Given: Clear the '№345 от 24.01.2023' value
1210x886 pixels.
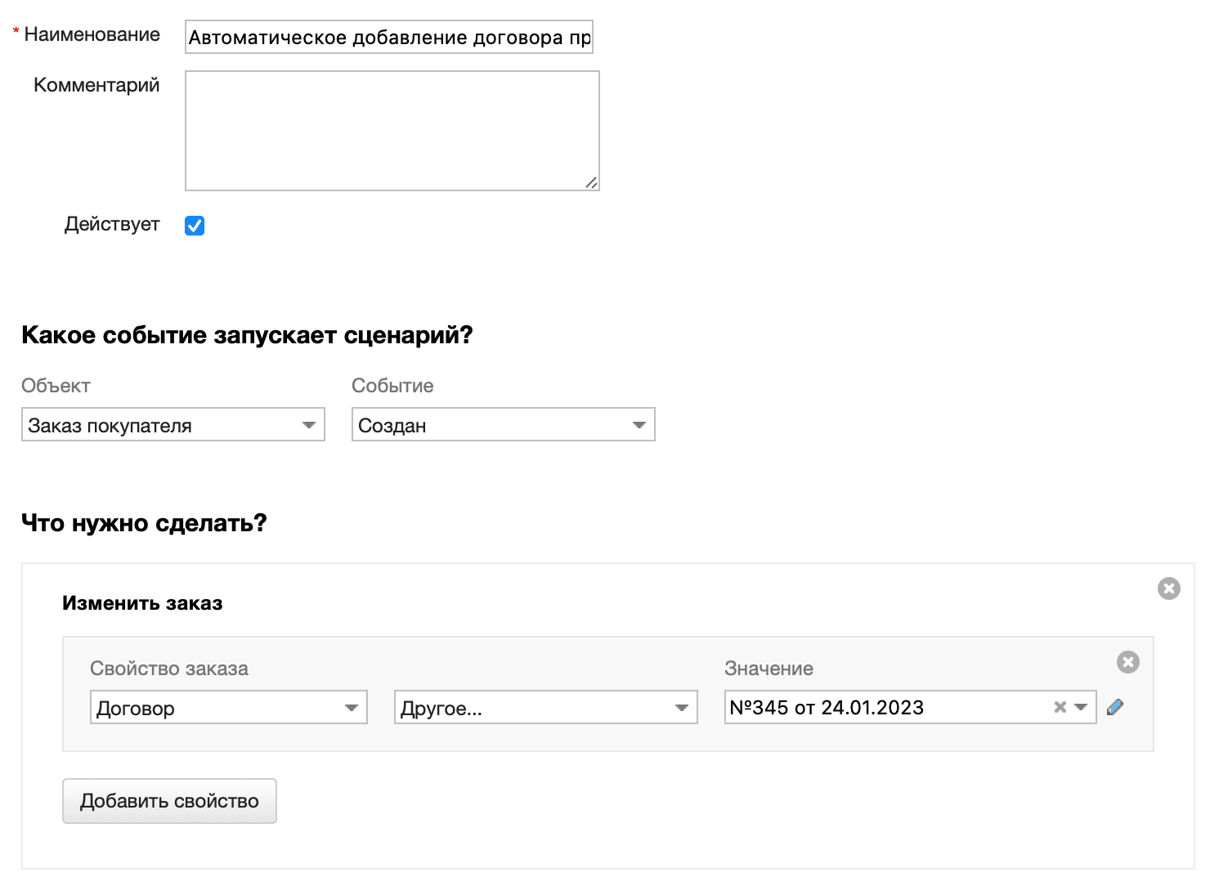Looking at the screenshot, I should point(1060,707).
